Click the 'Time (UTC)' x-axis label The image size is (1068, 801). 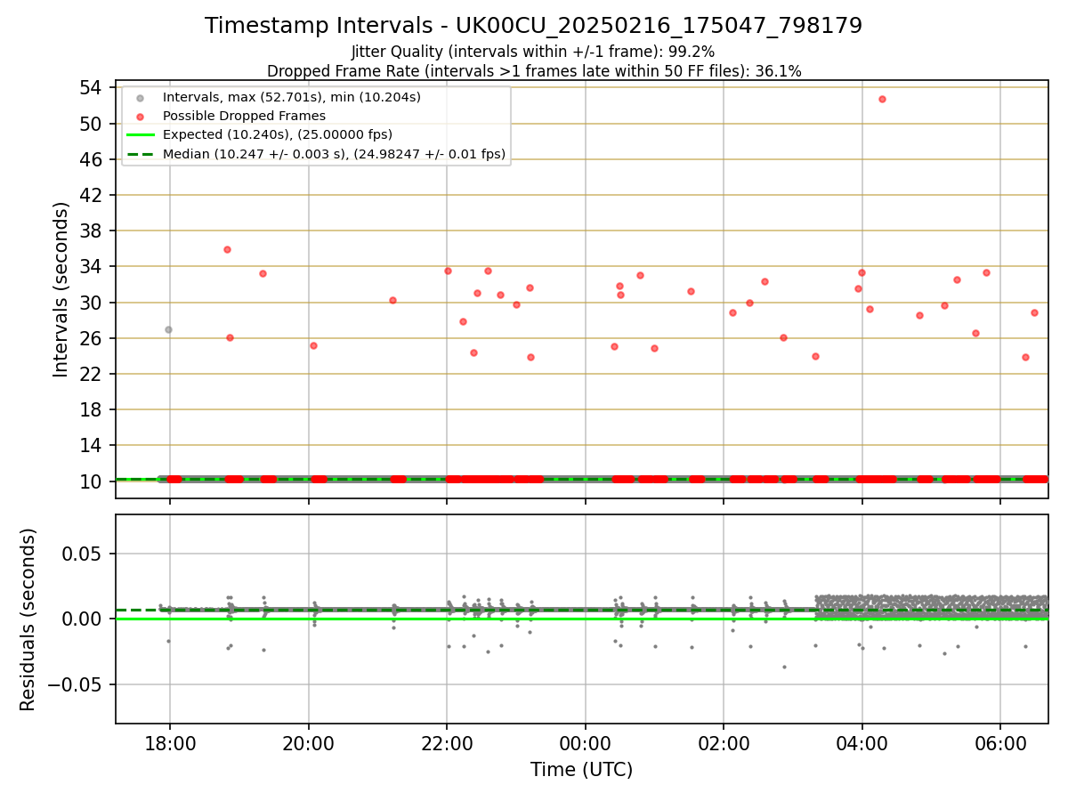tap(581, 770)
